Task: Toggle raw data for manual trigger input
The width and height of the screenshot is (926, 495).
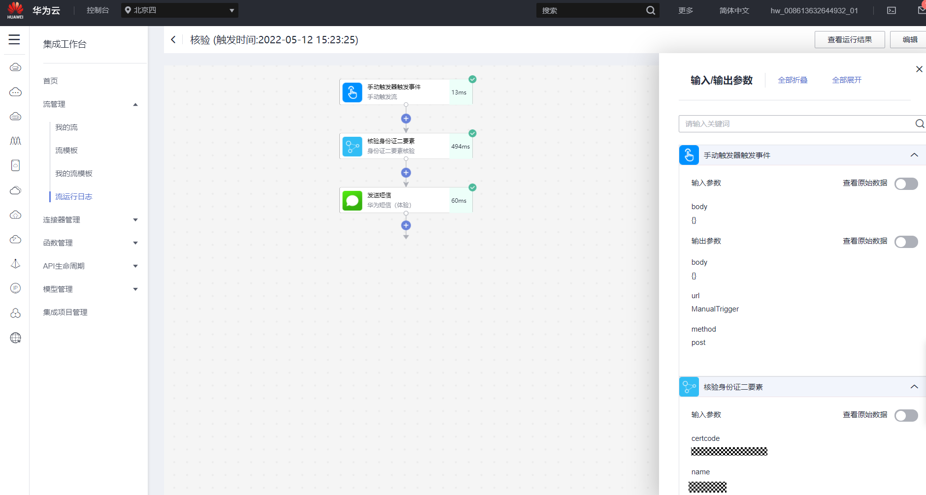Action: [x=906, y=184]
